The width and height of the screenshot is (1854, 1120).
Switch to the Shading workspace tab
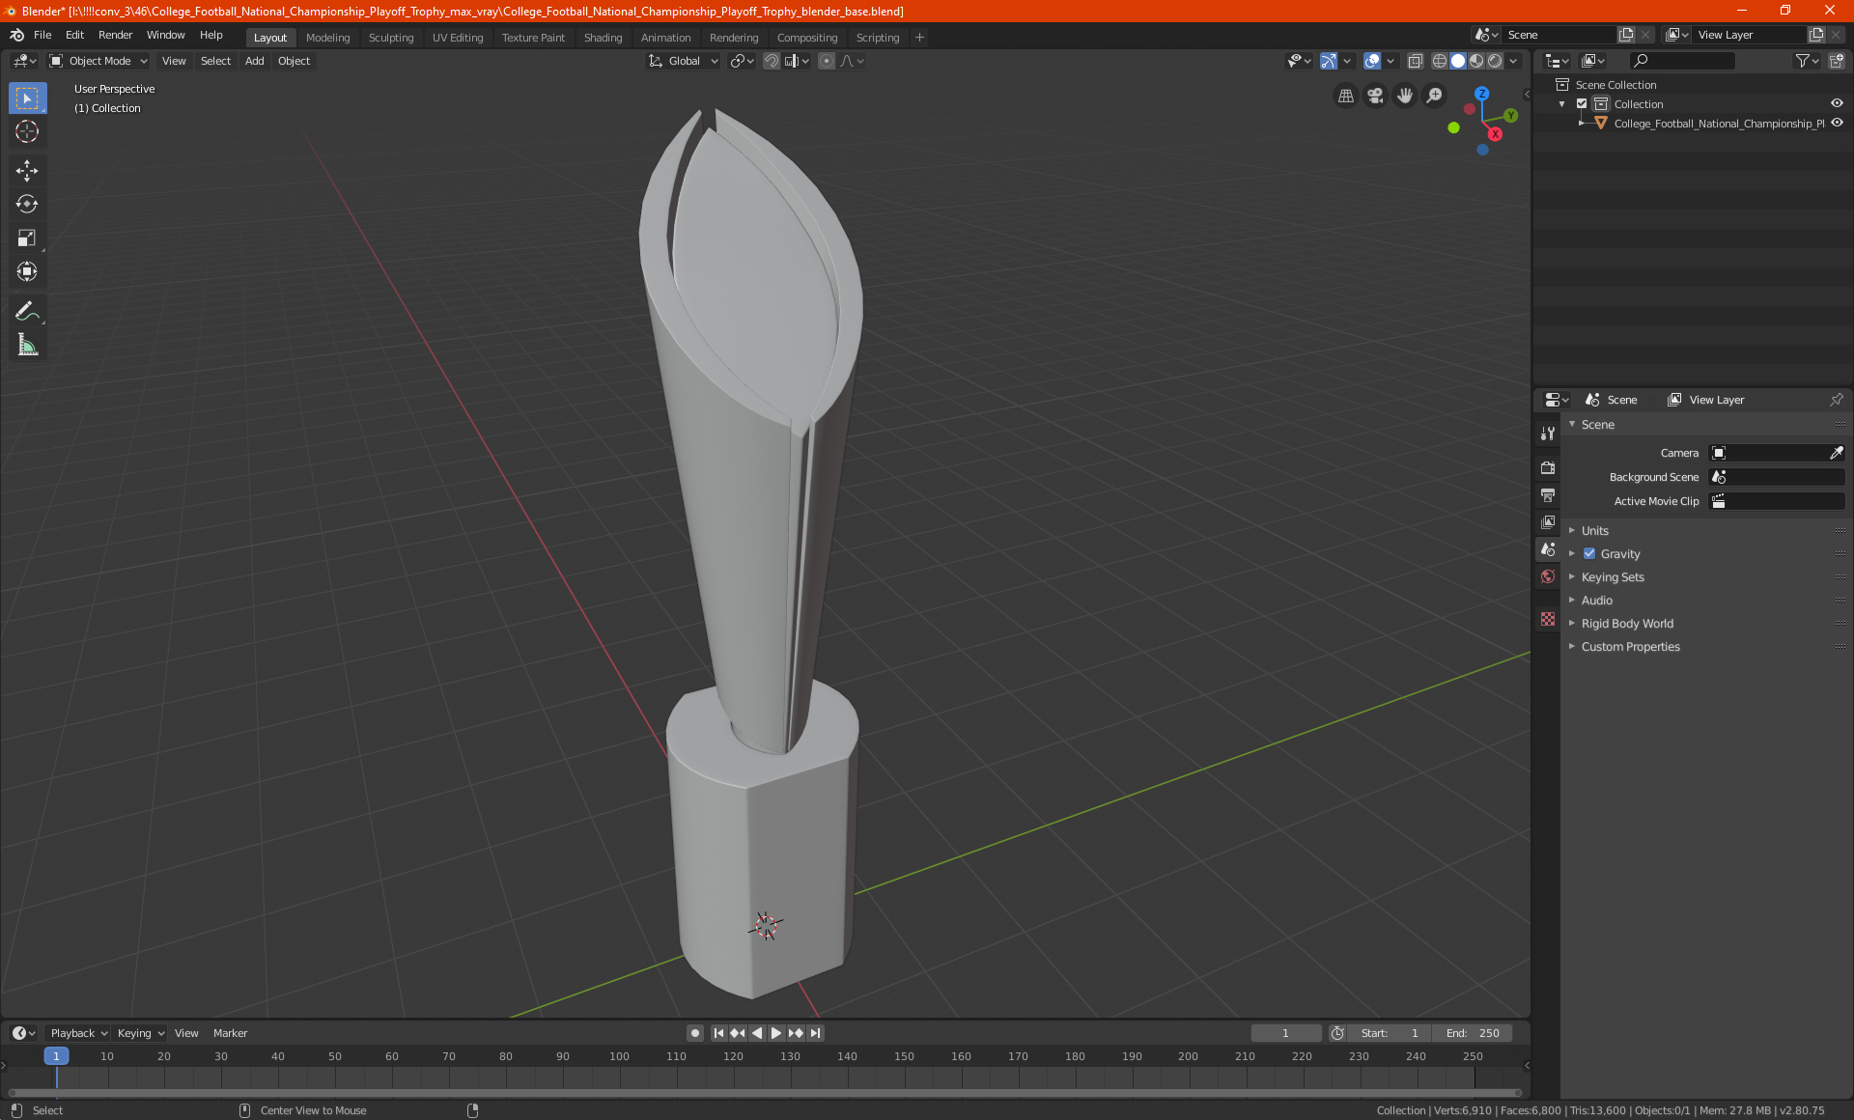tap(603, 38)
